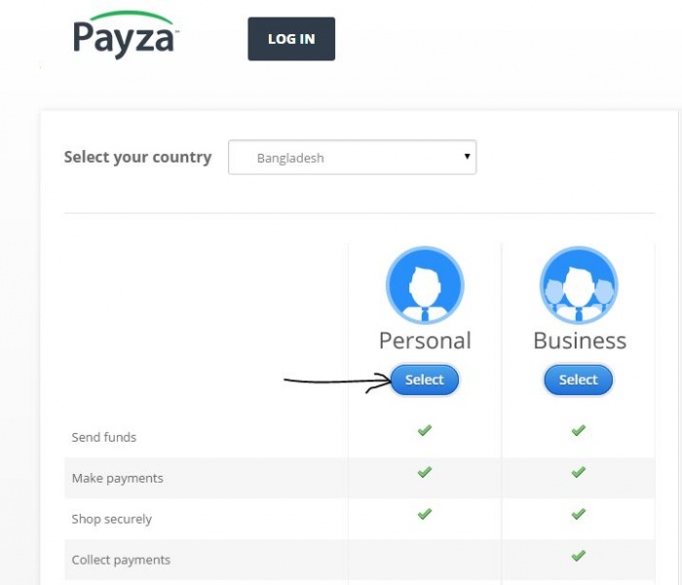Select the Personal account type
Image resolution: width=682 pixels, height=585 pixels.
(x=425, y=380)
